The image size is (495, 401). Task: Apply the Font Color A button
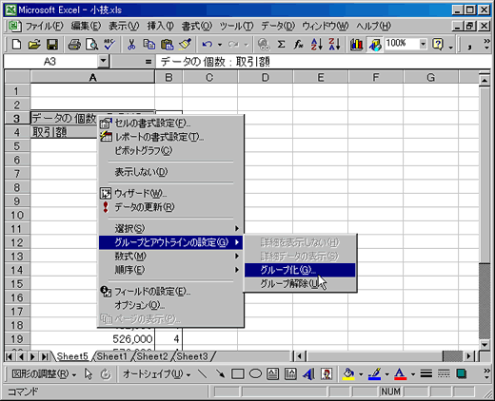(401, 374)
